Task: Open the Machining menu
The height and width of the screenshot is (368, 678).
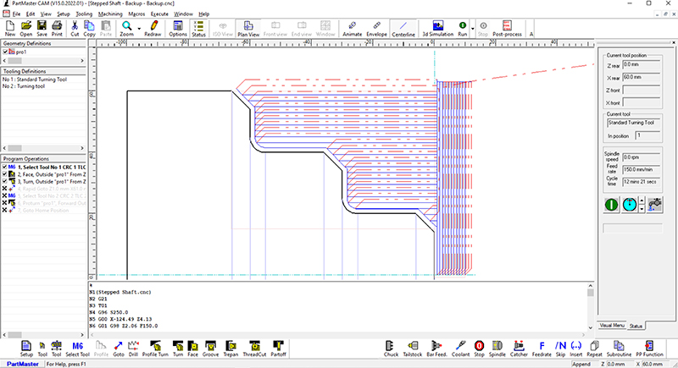Action: (x=109, y=14)
